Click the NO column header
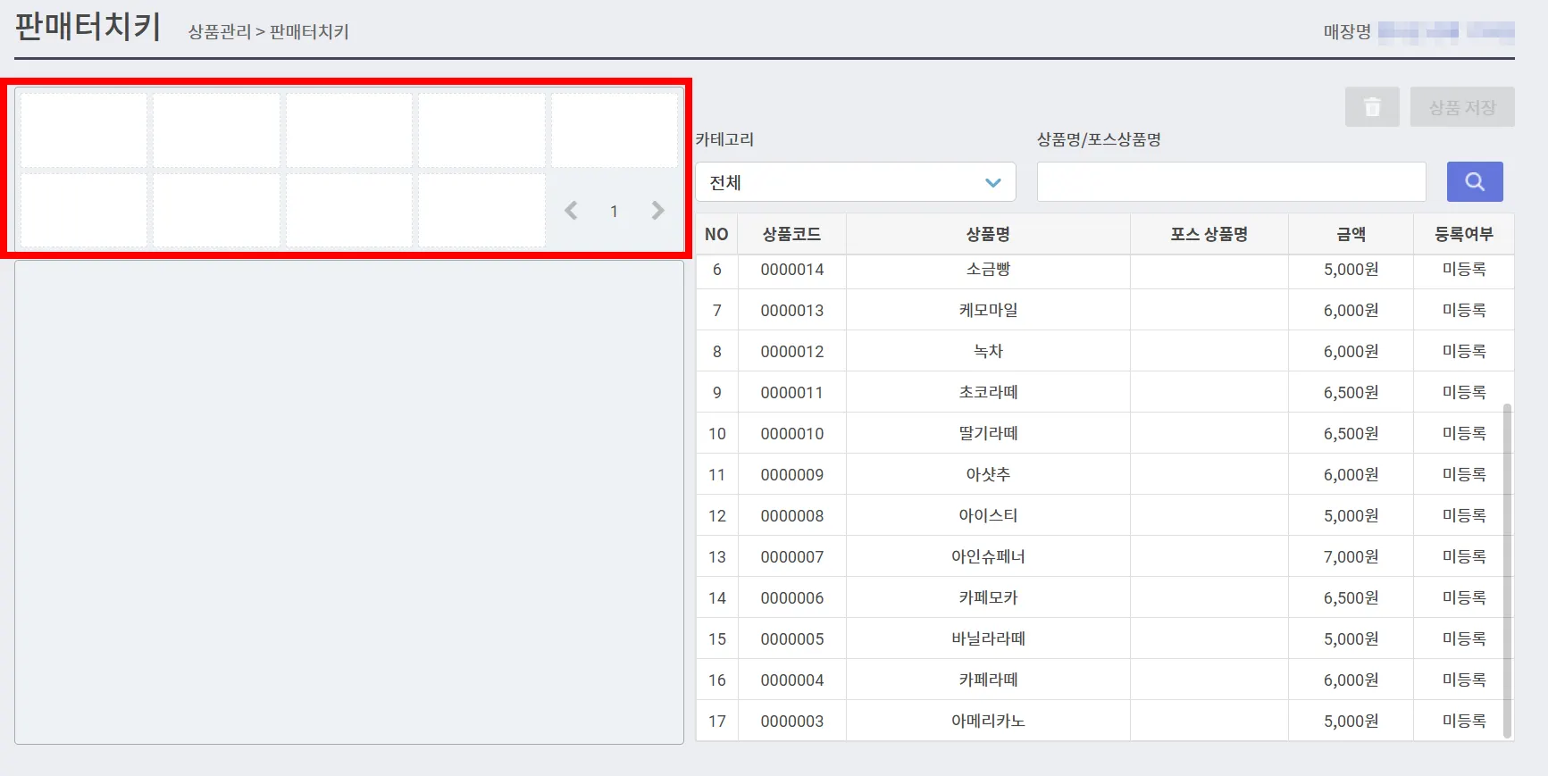This screenshot has height=776, width=1548. click(x=716, y=234)
